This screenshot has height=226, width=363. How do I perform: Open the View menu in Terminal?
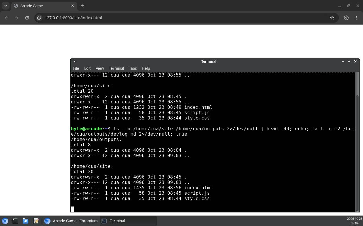[100, 68]
